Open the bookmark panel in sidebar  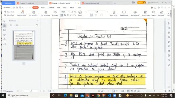[4, 21]
